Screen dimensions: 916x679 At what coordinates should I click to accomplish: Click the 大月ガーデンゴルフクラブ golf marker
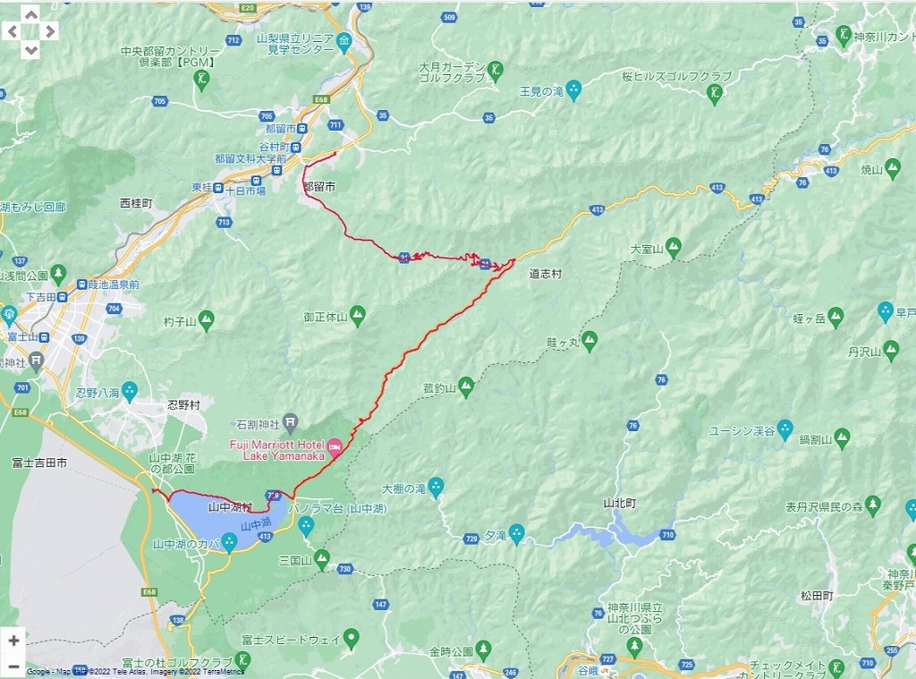pos(496,70)
